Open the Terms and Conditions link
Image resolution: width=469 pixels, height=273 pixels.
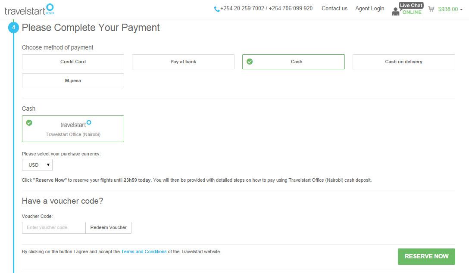[x=144, y=251]
